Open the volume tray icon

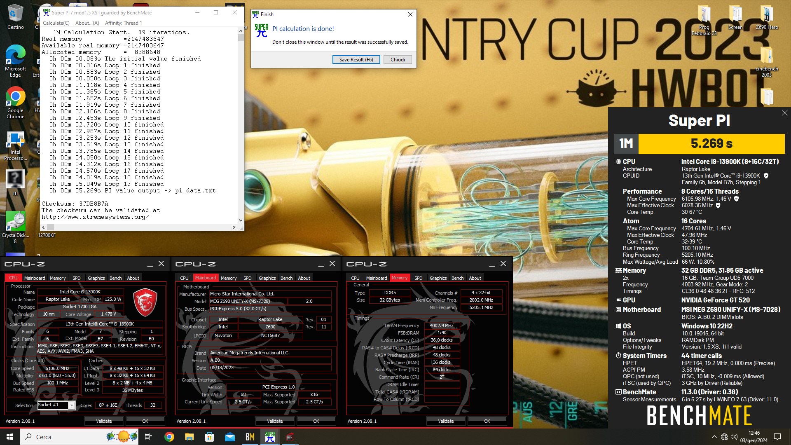click(x=734, y=437)
